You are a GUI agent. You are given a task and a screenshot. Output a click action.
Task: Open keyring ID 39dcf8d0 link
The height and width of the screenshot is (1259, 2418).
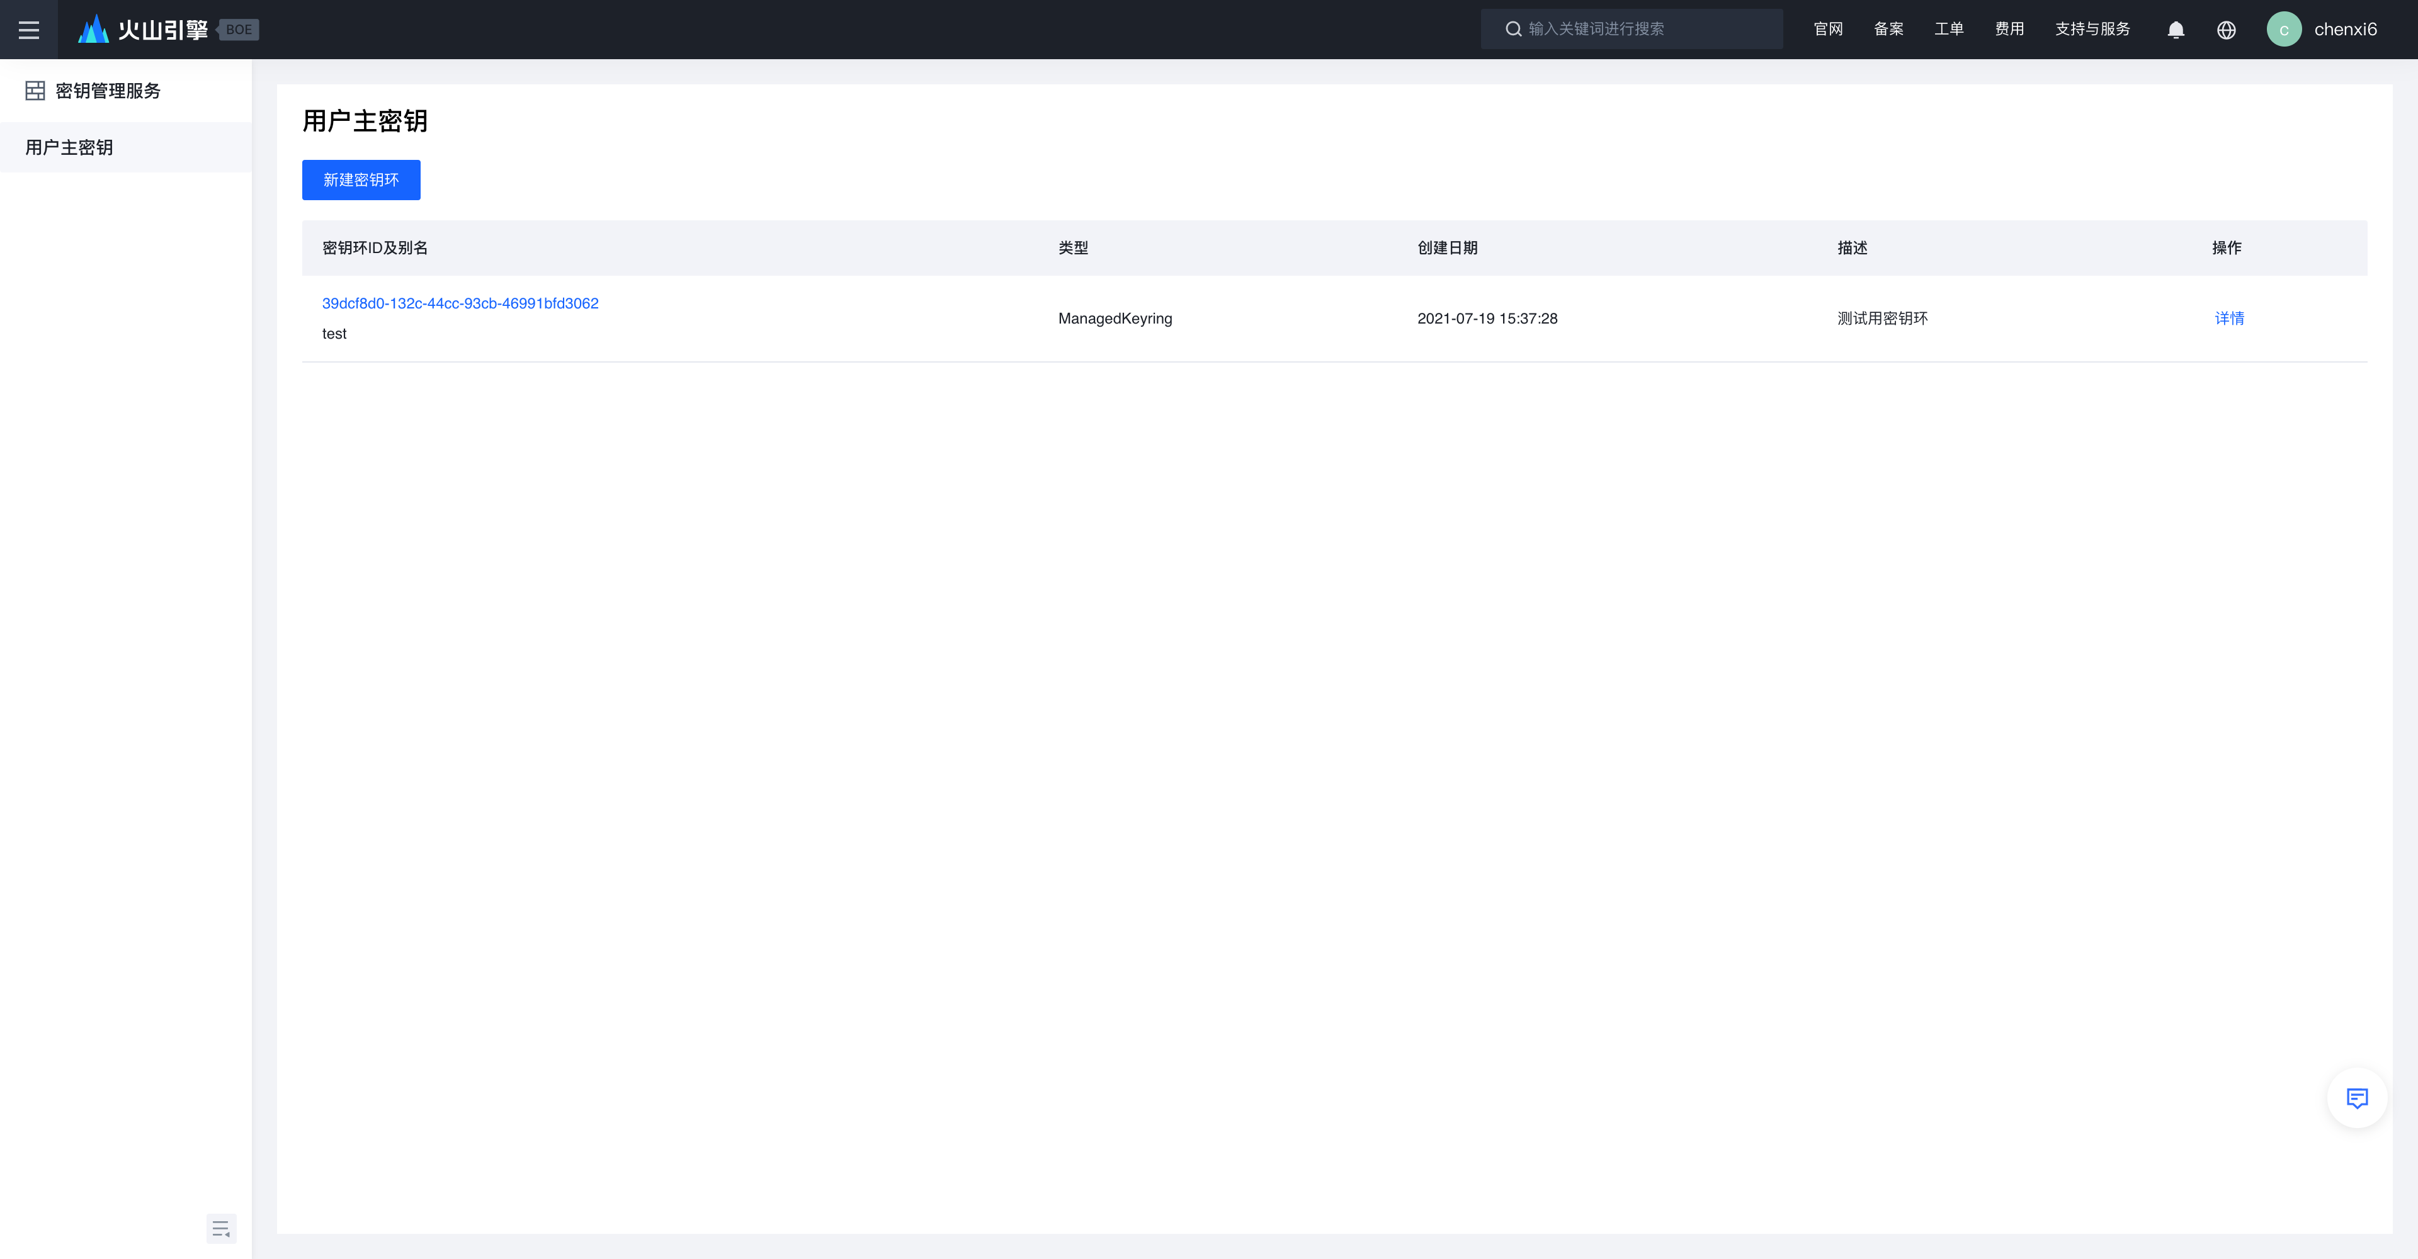[460, 303]
